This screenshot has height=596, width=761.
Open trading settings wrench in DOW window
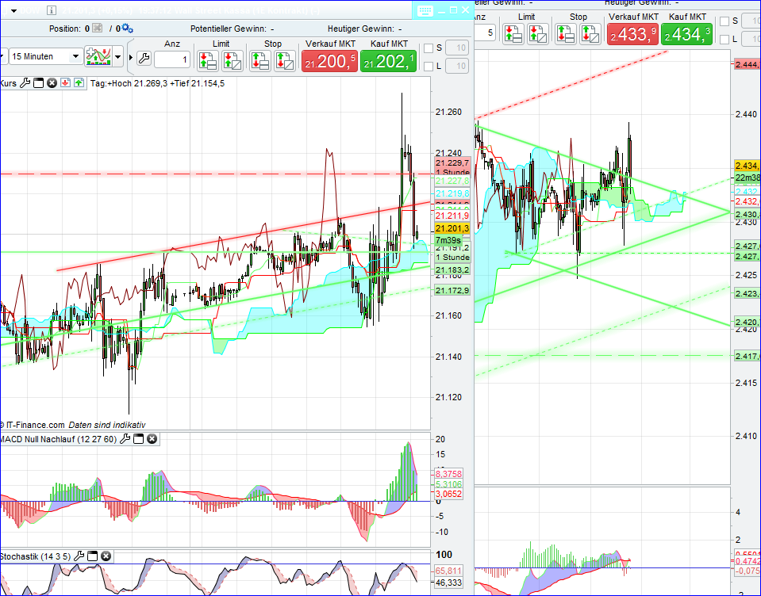144,59
